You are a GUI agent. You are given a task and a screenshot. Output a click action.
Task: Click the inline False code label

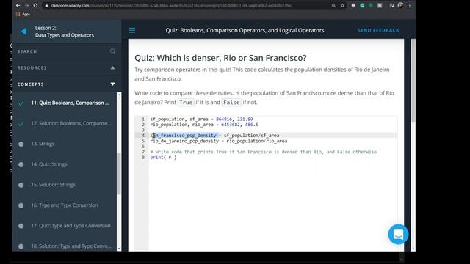click(x=231, y=103)
